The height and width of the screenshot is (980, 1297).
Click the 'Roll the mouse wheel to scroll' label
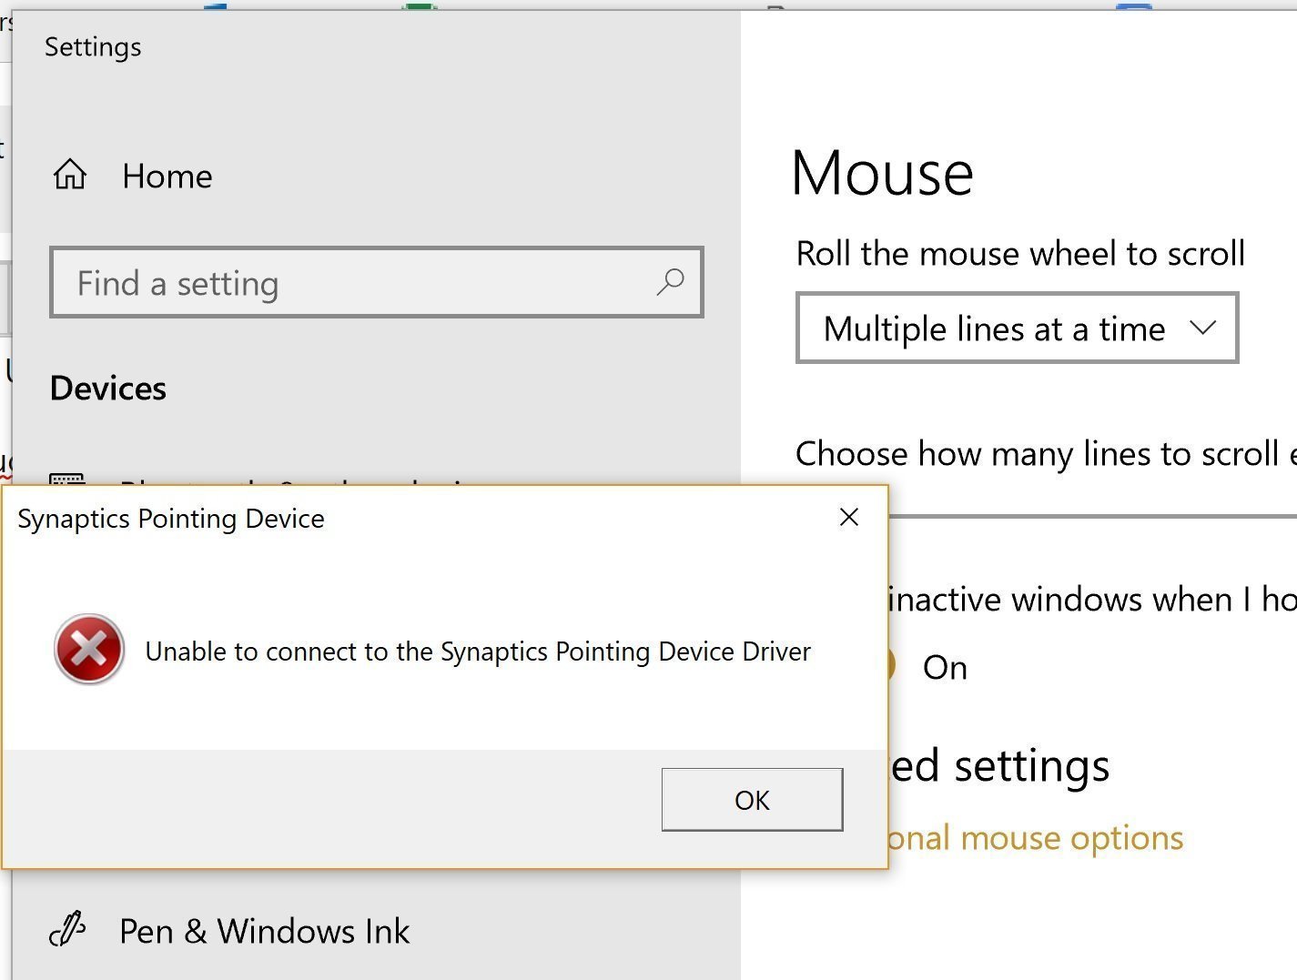tap(1020, 253)
